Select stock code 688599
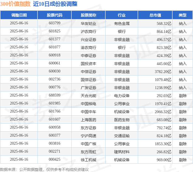 click(x=55, y=95)
